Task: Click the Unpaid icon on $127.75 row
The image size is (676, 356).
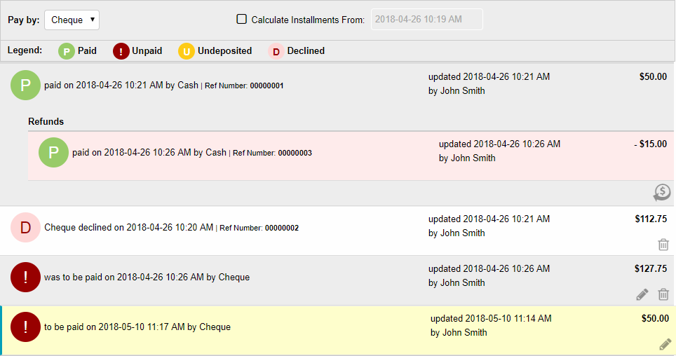Action: tap(25, 277)
